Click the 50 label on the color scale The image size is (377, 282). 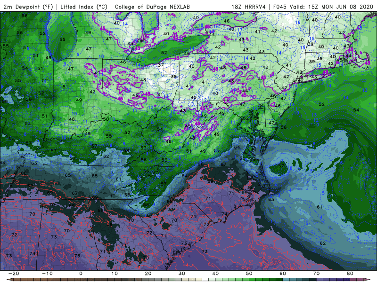pyautogui.click(x=249, y=274)
